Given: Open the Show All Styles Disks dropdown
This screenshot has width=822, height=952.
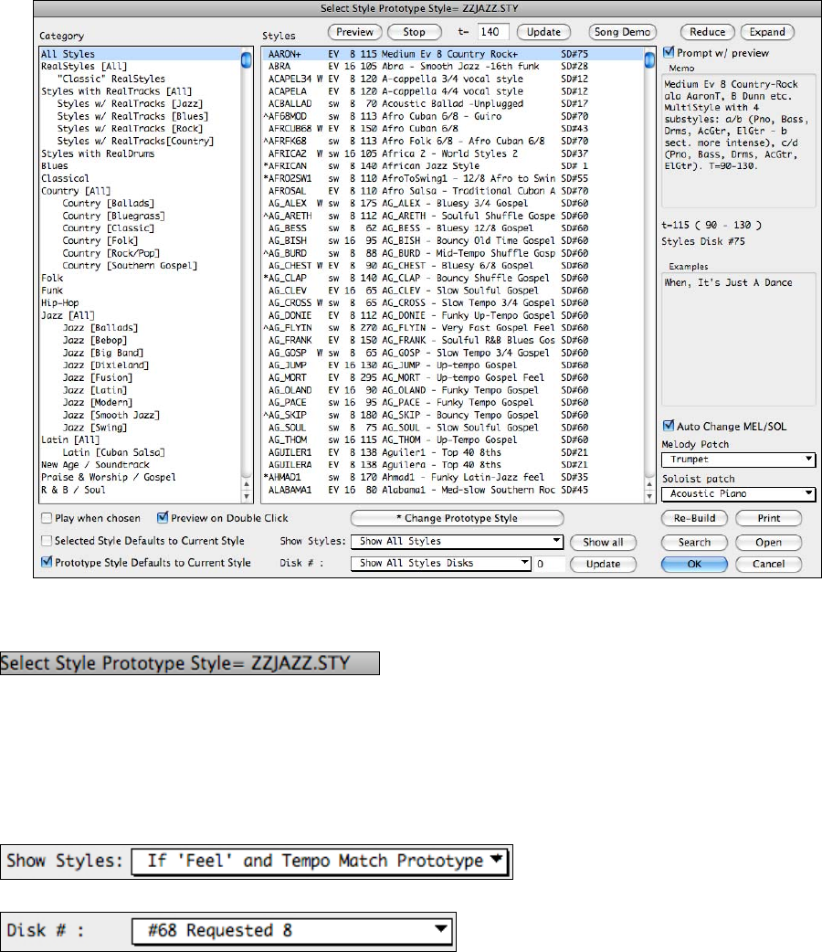Looking at the screenshot, I should [x=441, y=564].
